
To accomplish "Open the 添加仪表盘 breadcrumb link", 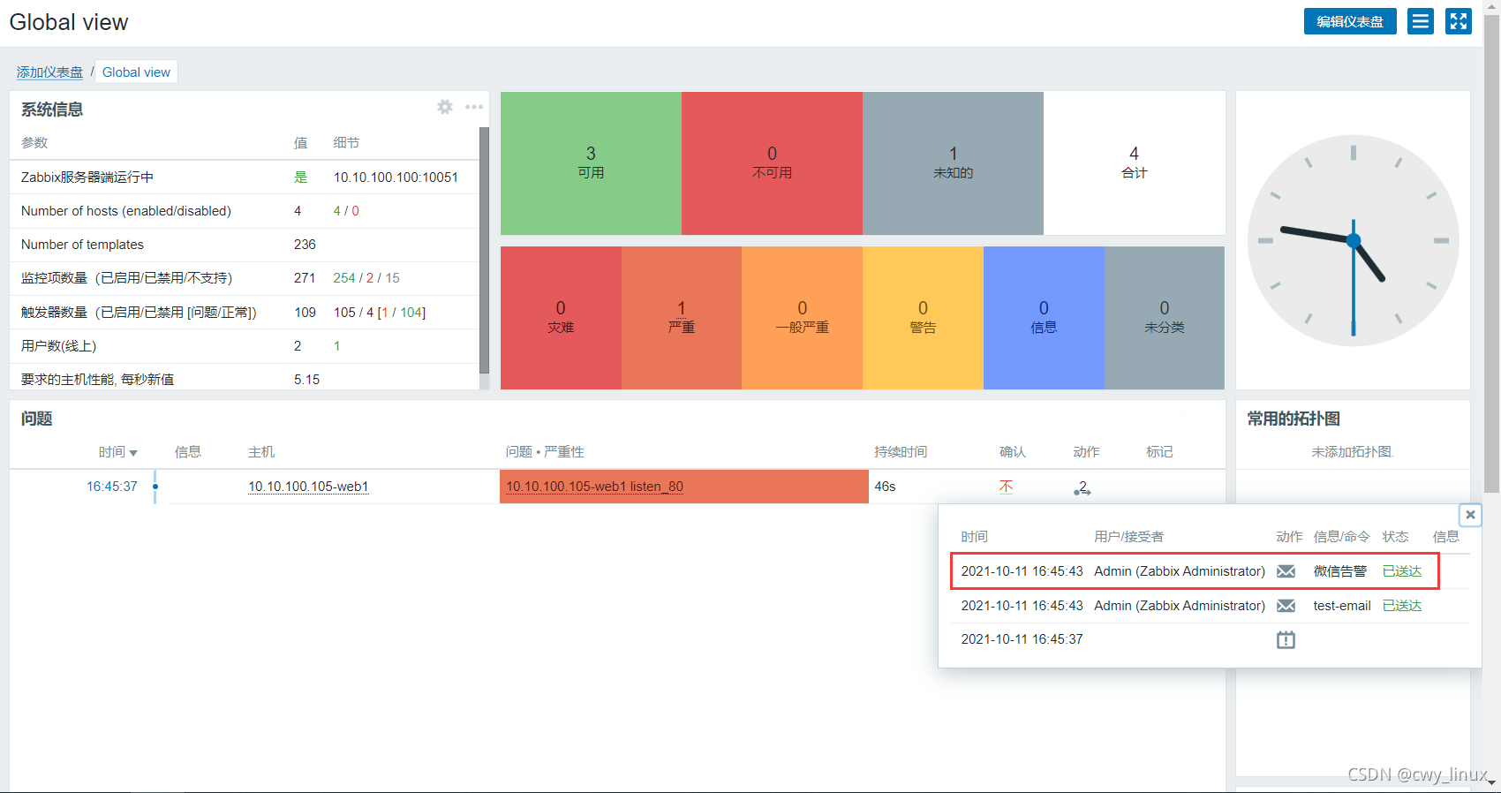I will 49,72.
